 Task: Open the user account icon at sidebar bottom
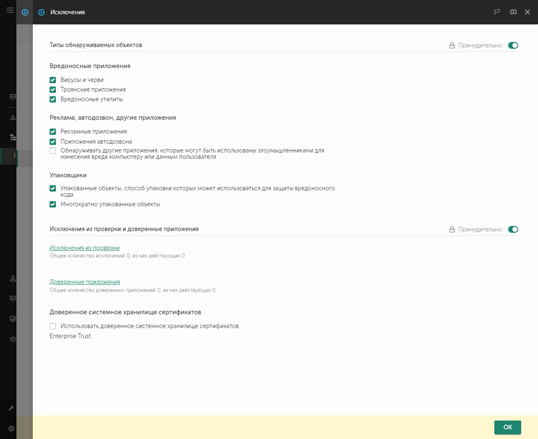pyautogui.click(x=11, y=428)
